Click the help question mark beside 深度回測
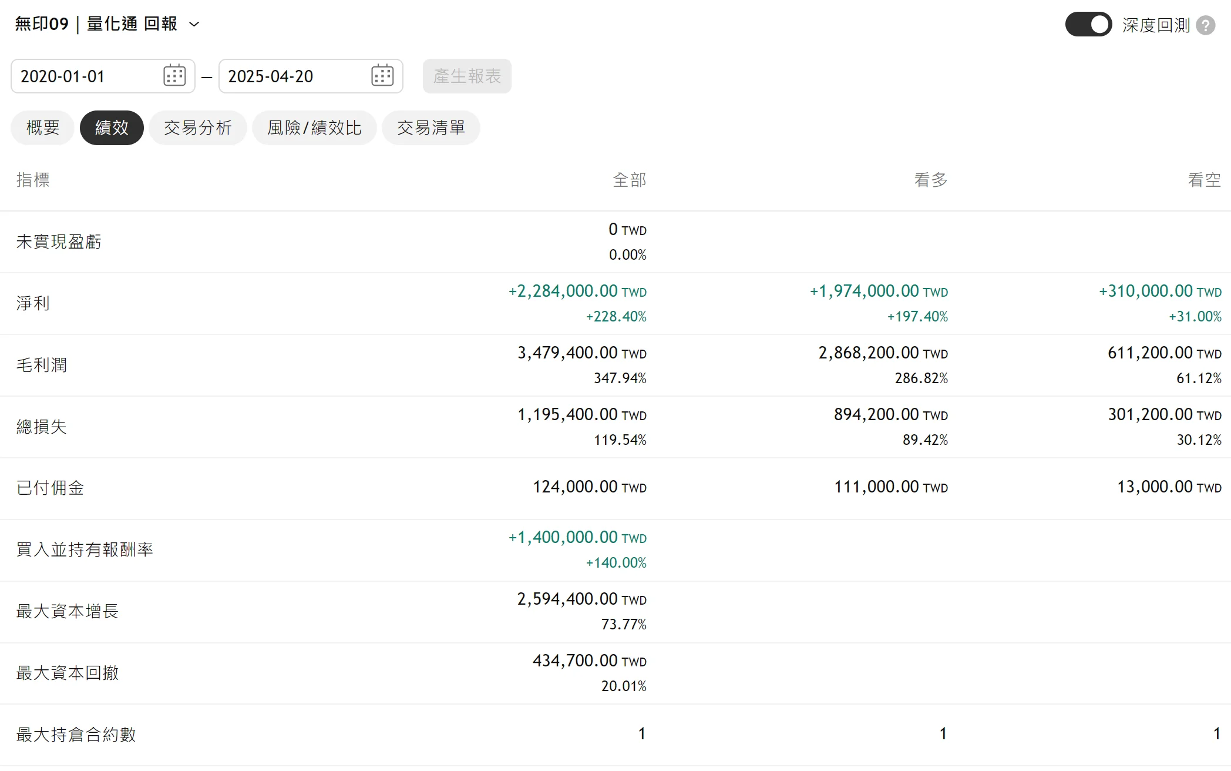The width and height of the screenshot is (1231, 771). [1206, 25]
